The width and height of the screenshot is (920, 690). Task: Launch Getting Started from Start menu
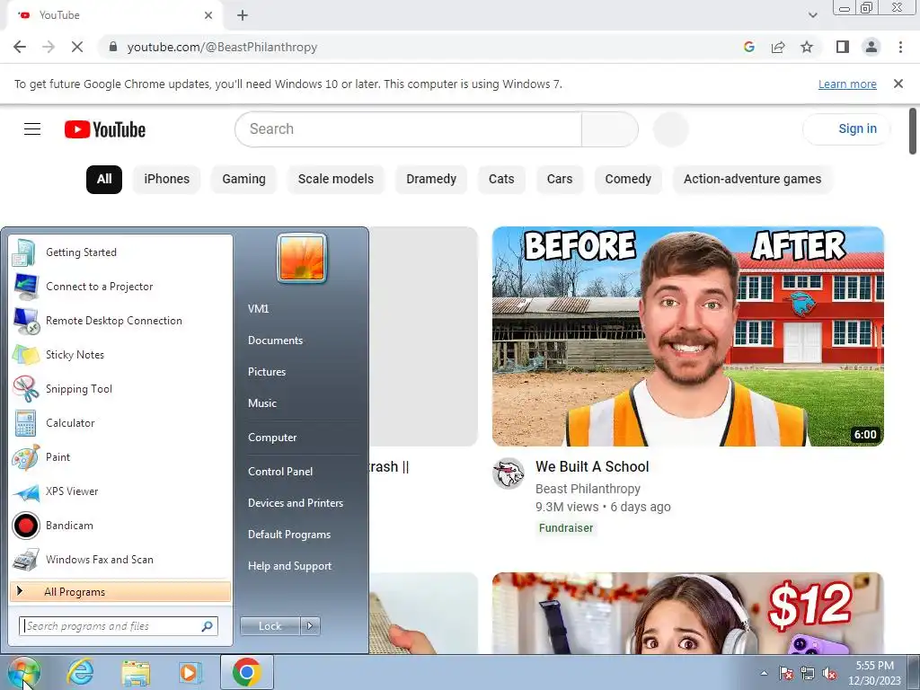coord(120,252)
